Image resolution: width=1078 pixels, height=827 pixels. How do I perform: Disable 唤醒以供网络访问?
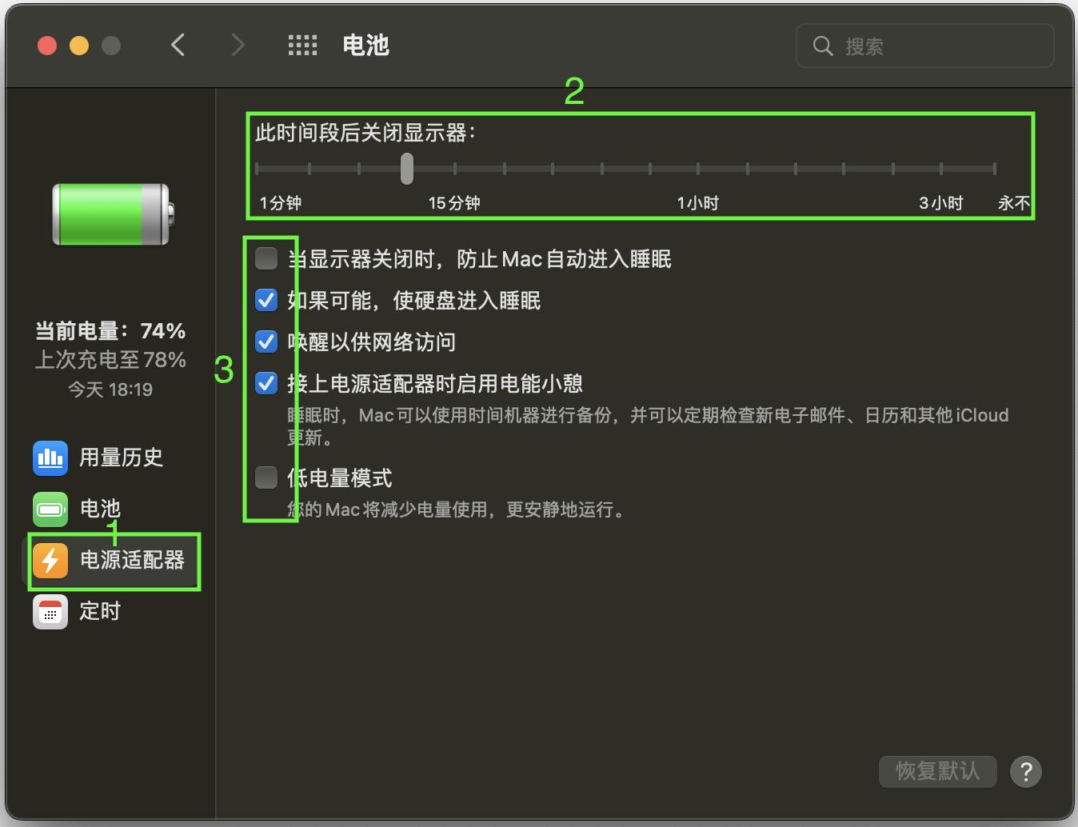click(266, 342)
